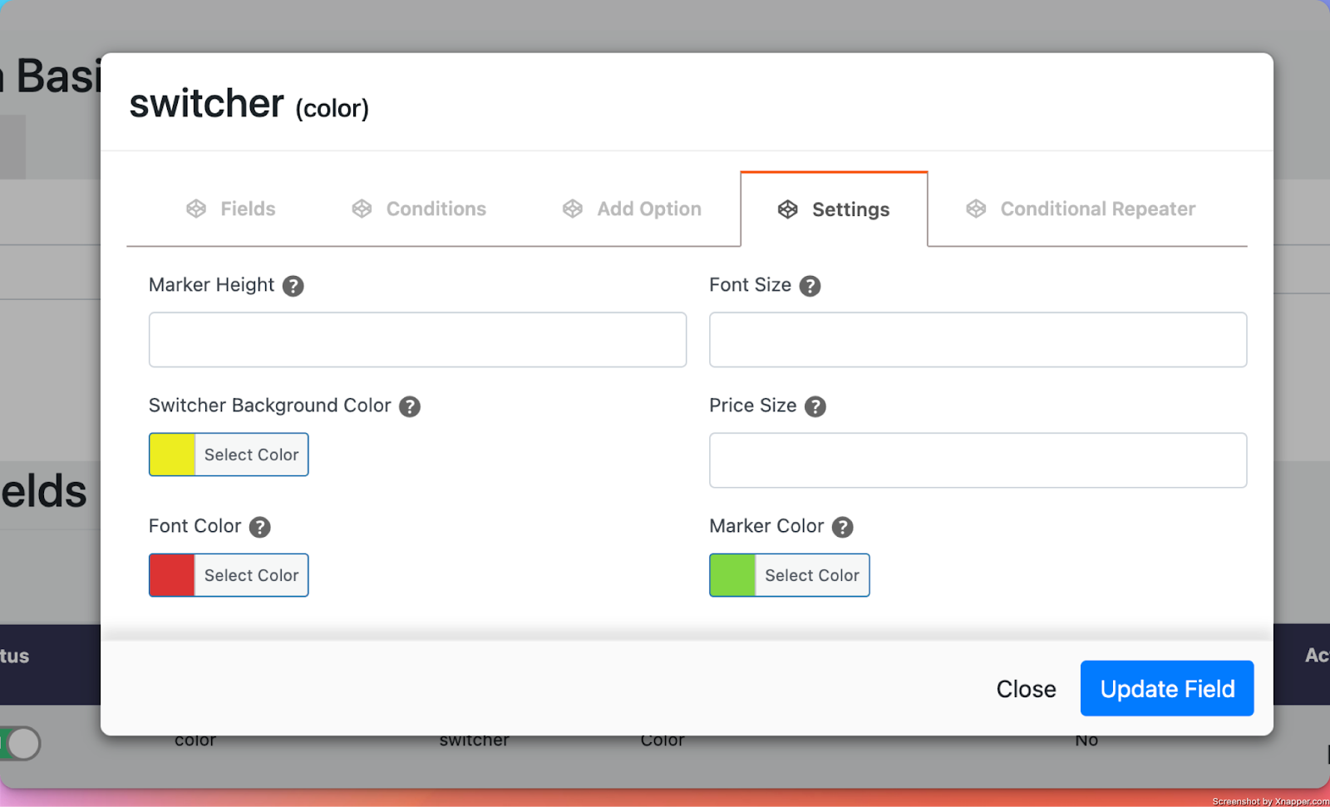
Task: Show help for Switcher Background Color
Action: click(410, 406)
